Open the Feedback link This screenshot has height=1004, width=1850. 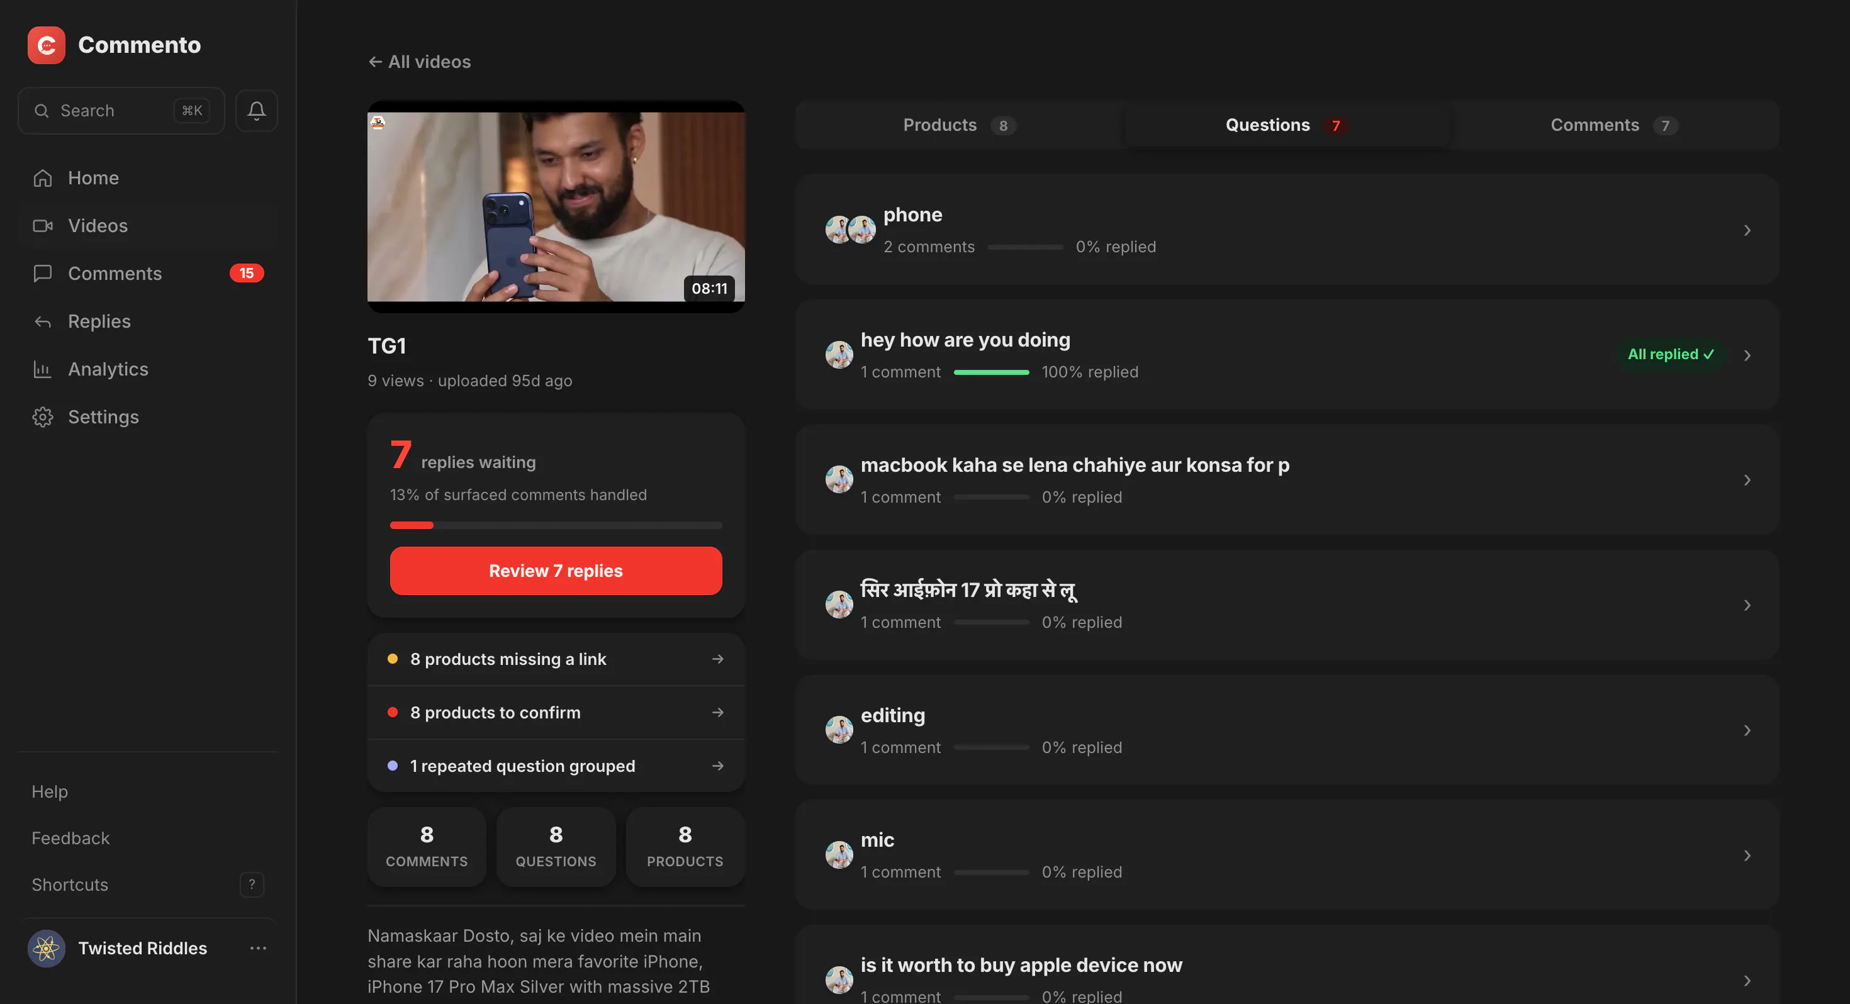(x=70, y=838)
